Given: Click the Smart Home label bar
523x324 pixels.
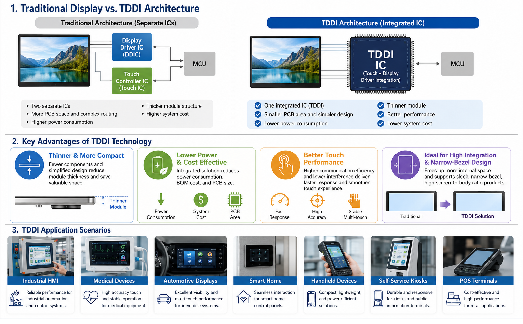Looking at the screenshot, I should (x=265, y=281).
